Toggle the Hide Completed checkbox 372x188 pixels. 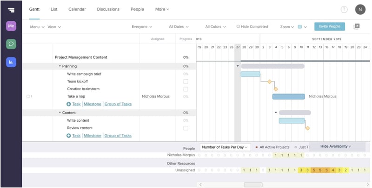tap(238, 27)
